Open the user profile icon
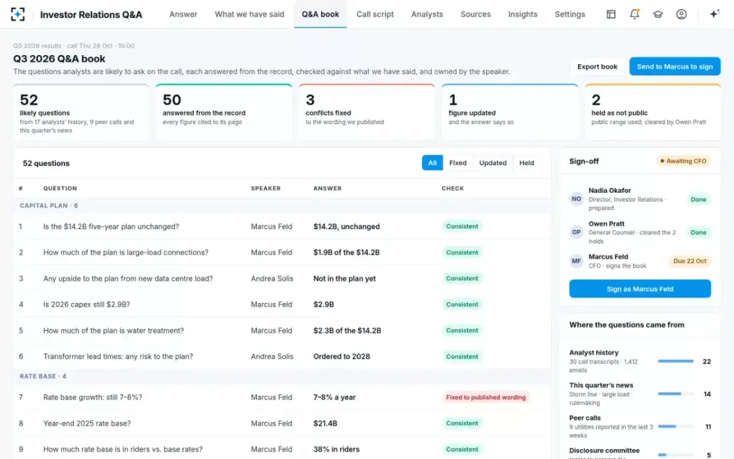734x459 pixels. coord(681,14)
